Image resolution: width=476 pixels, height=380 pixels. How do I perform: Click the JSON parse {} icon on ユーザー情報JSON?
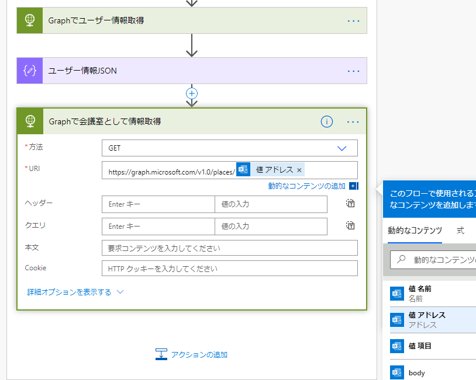point(29,71)
